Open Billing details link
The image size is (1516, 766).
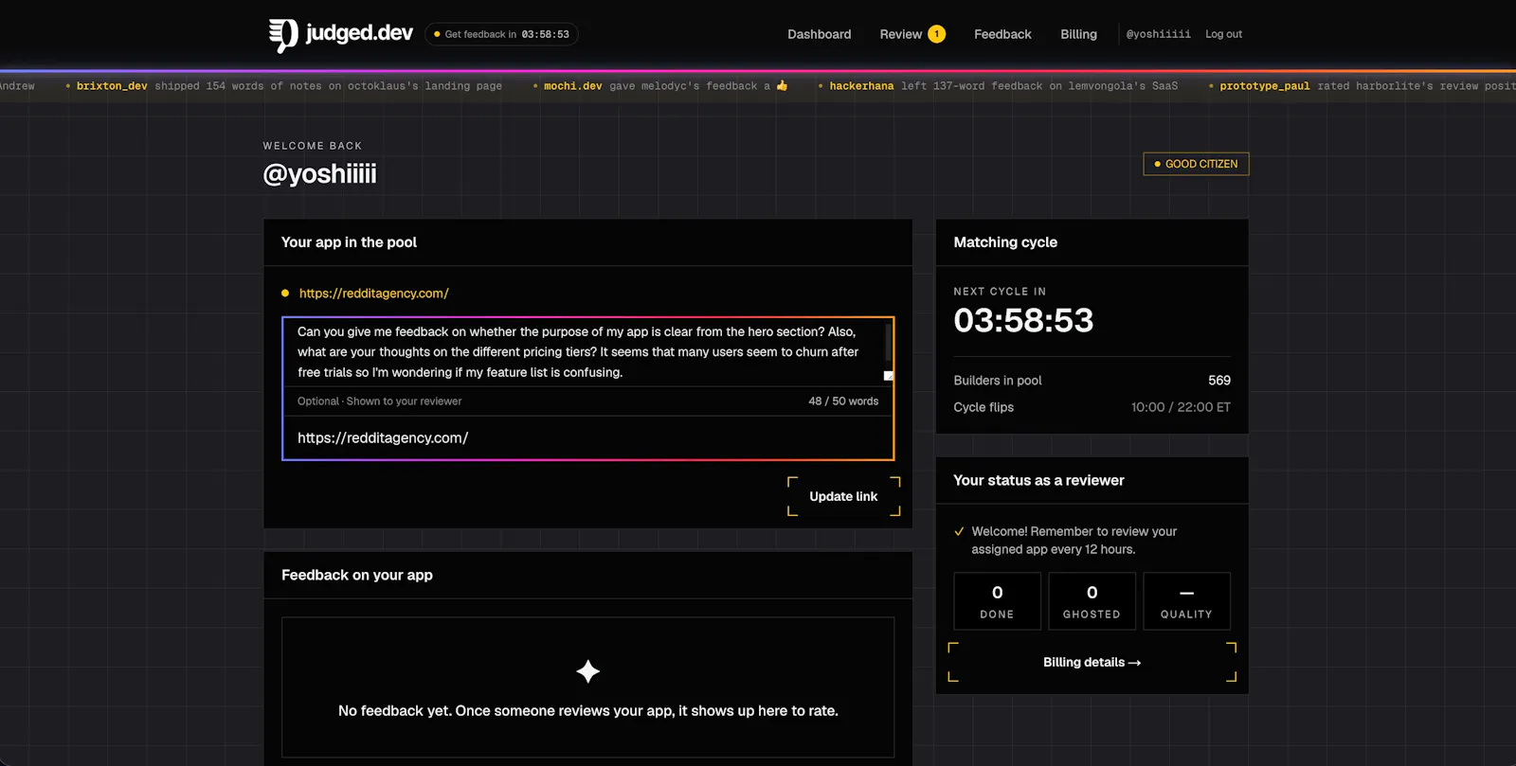(x=1092, y=662)
